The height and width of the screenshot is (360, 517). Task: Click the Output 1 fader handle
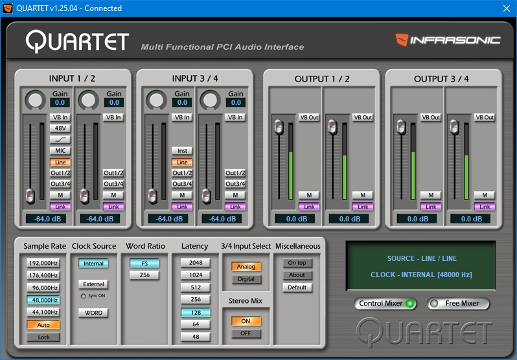point(279,127)
